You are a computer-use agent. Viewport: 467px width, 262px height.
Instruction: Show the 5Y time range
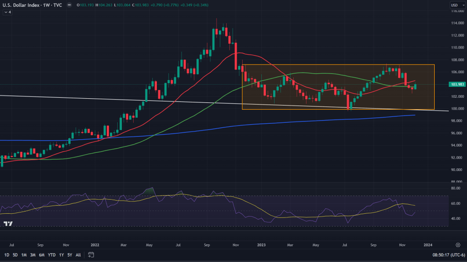(x=69, y=255)
